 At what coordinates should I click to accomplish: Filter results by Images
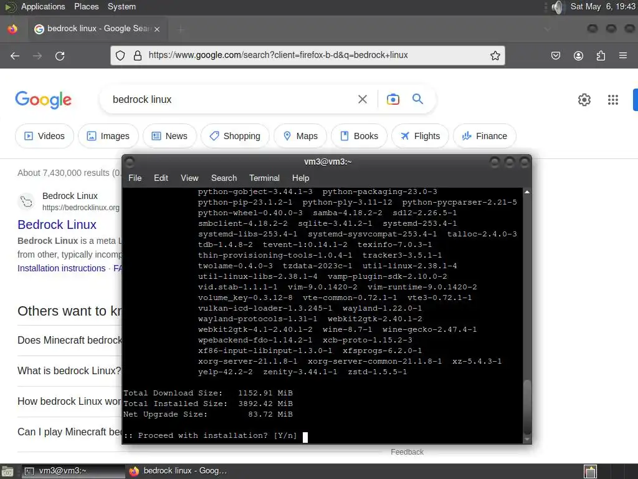coord(108,136)
